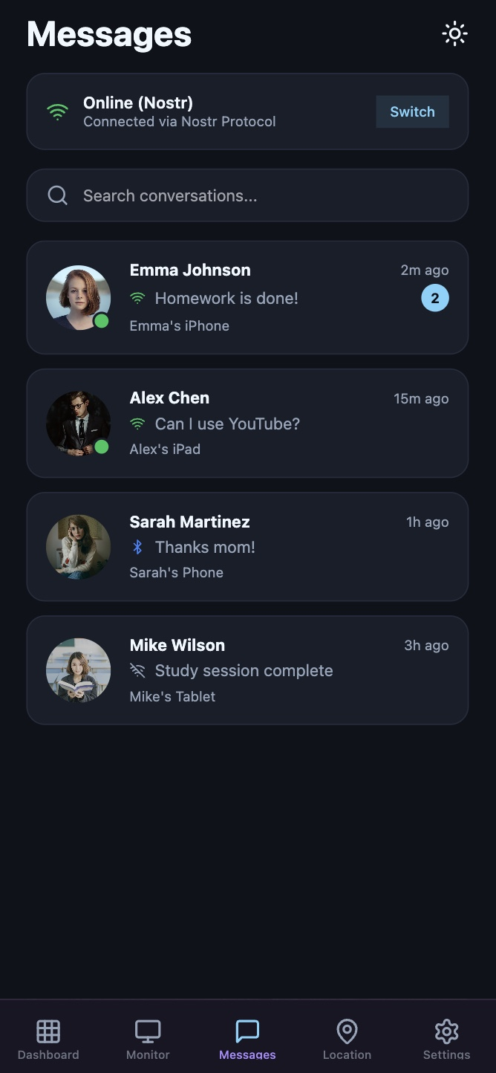Switch to the Monitor tab
Screen dimensions: 496x1073
[x=148, y=1039]
